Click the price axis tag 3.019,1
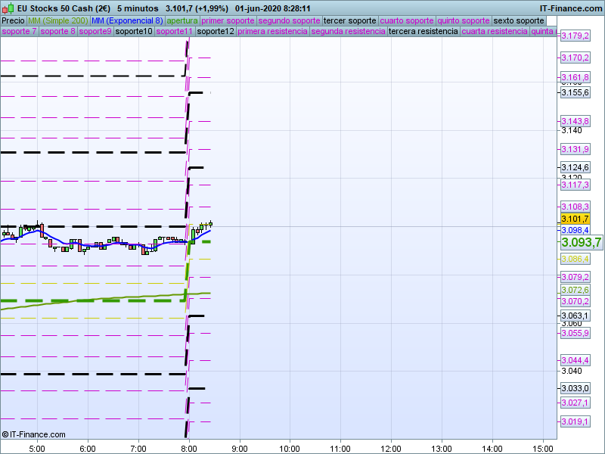Viewport: 605px width, 454px height. (575, 422)
